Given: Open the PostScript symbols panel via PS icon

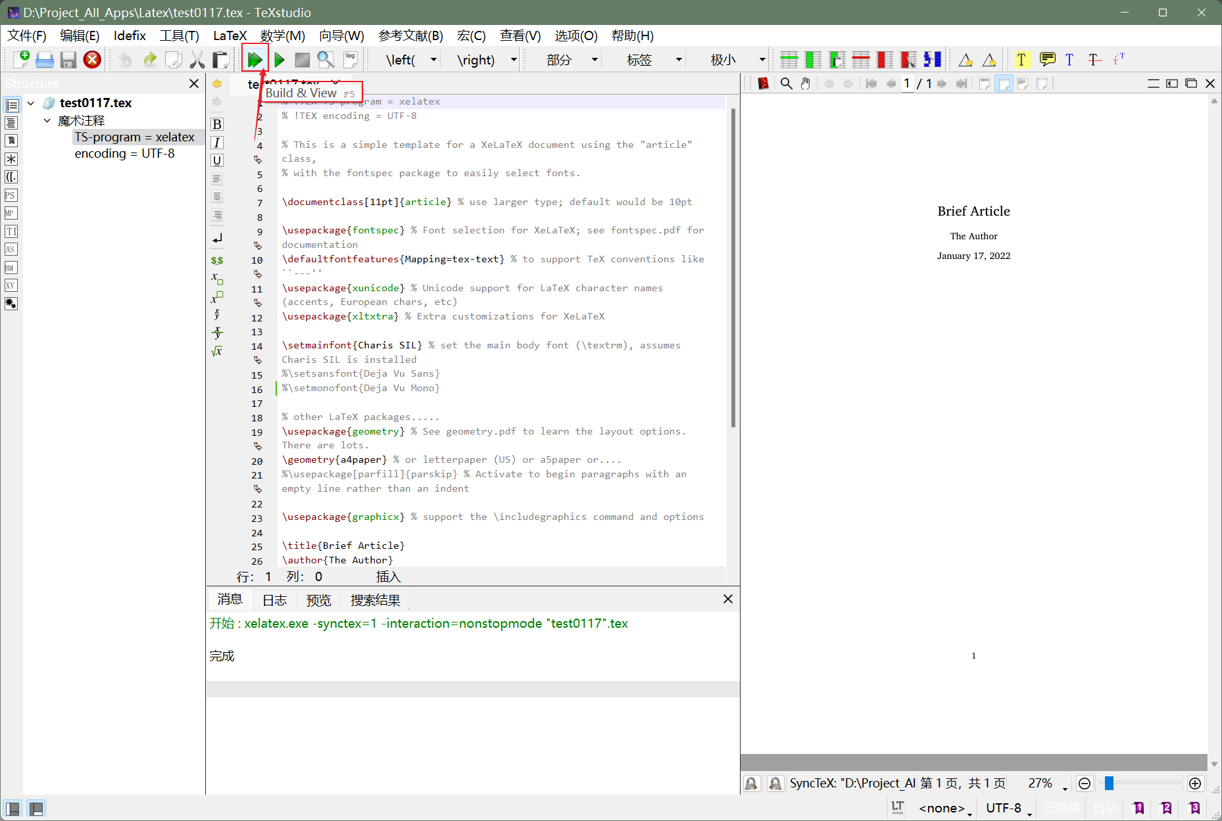Looking at the screenshot, I should pos(11,195).
